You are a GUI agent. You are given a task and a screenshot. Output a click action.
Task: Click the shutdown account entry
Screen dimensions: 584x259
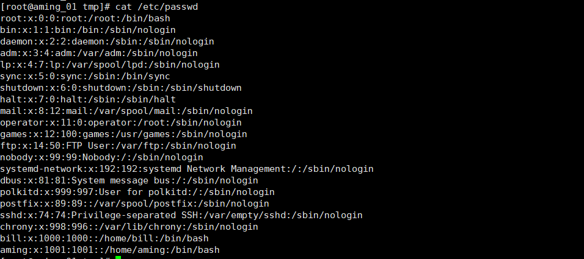click(121, 88)
